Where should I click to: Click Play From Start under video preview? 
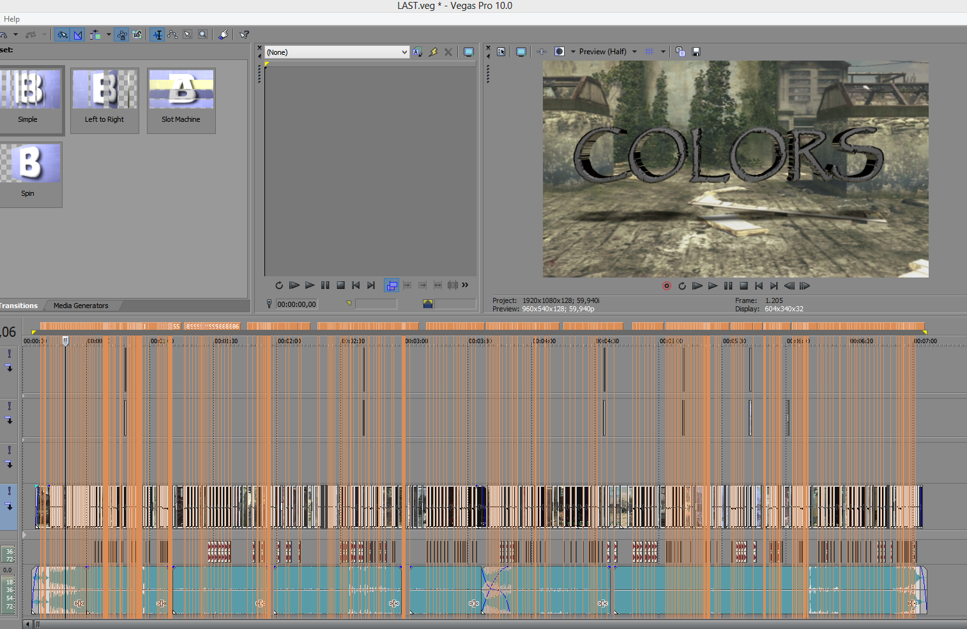click(x=697, y=286)
